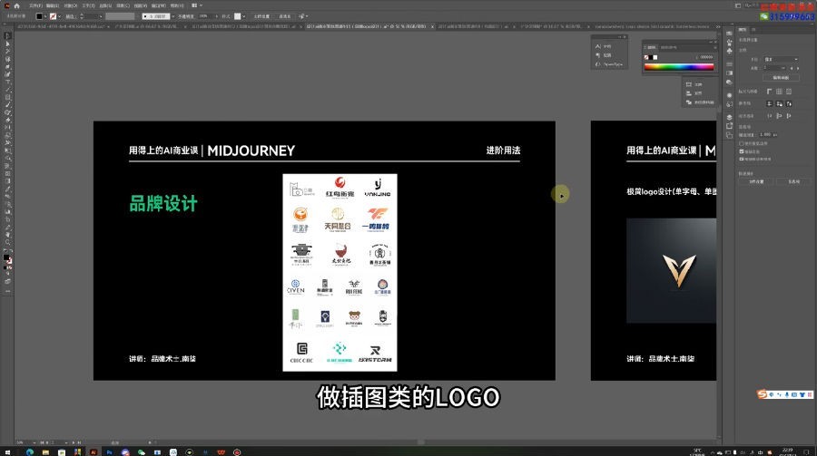817x456 pixels.
Task: Open the Stroke panel icon in the dock
Action: (x=729, y=64)
